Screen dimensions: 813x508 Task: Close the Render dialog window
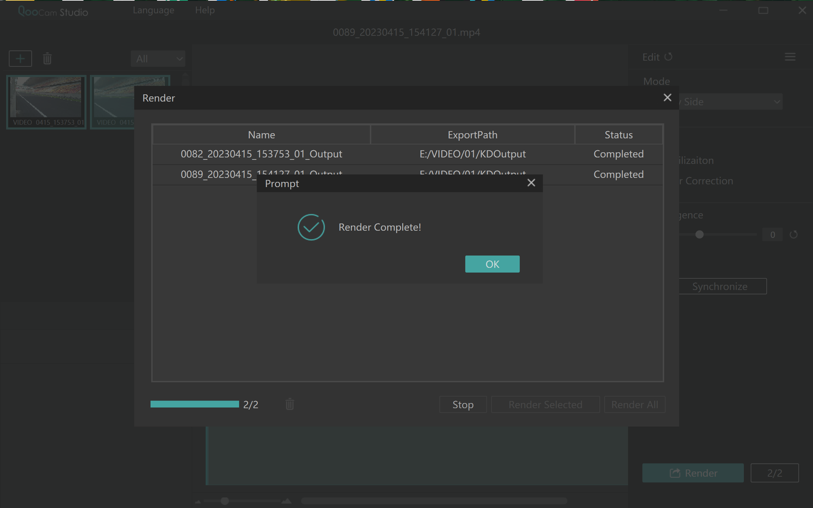tap(667, 98)
